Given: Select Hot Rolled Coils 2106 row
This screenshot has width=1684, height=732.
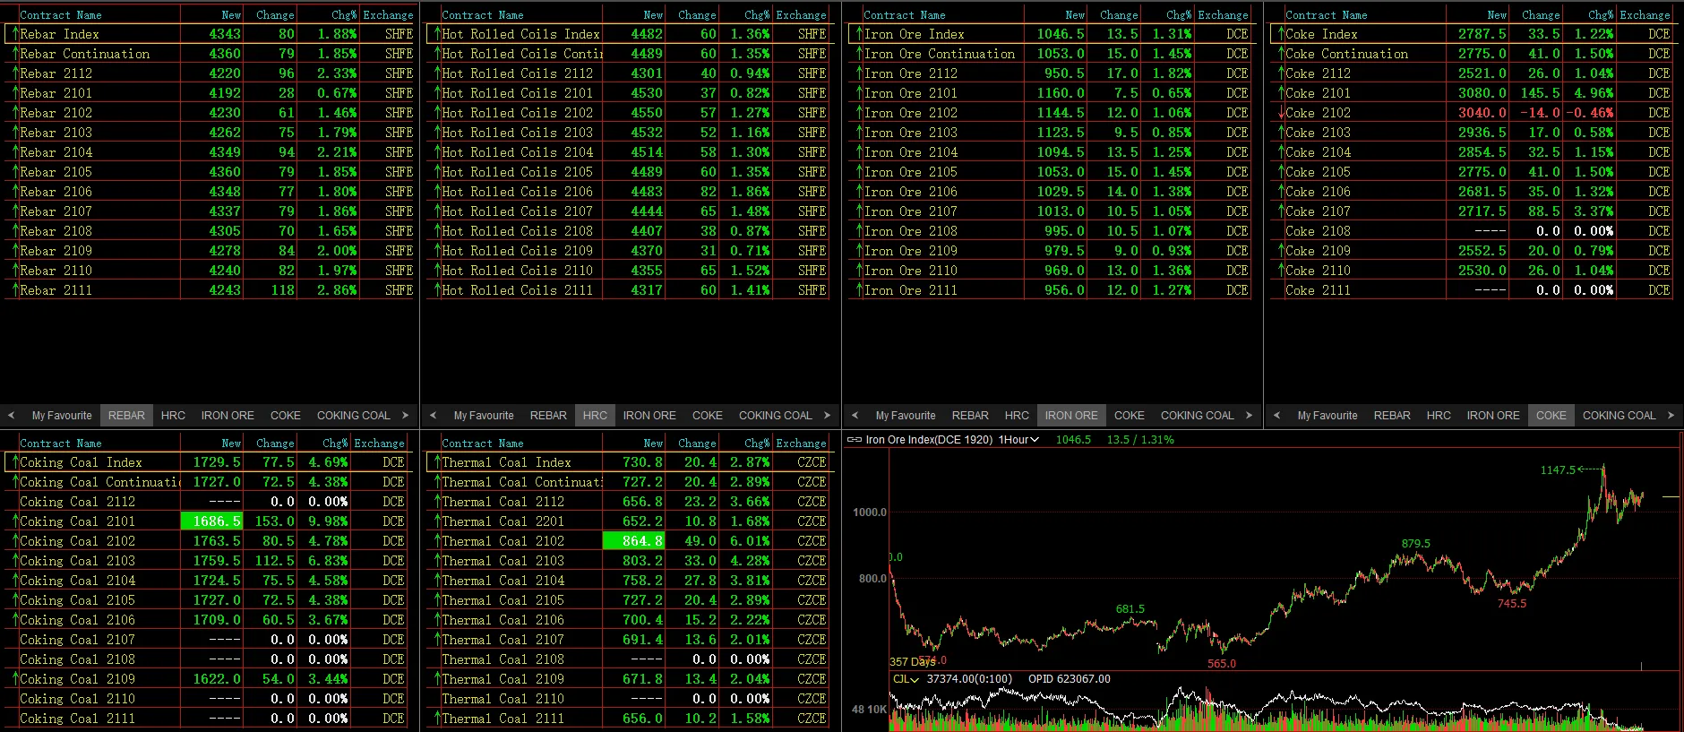Looking at the screenshot, I should (628, 192).
